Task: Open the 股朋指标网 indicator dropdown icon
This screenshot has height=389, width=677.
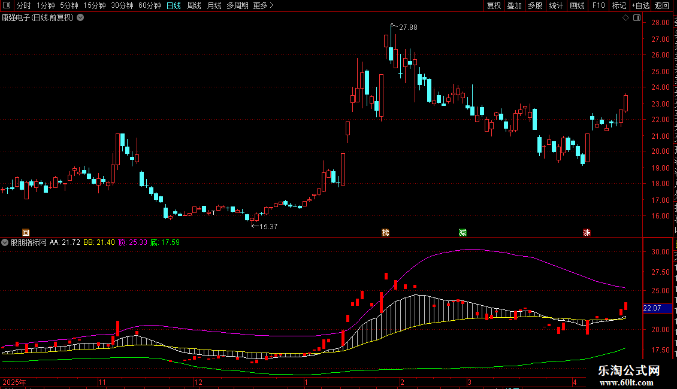Action: point(5,242)
